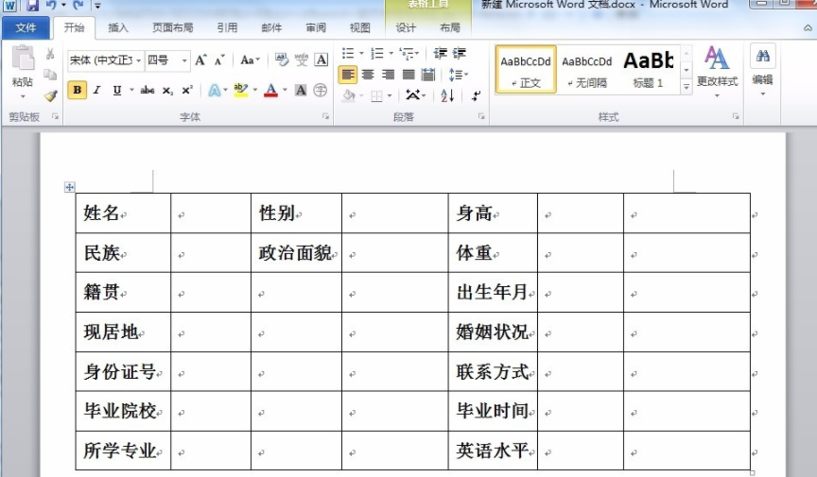Click the Shrink Font icon
The image size is (817, 477).
tap(219, 60)
